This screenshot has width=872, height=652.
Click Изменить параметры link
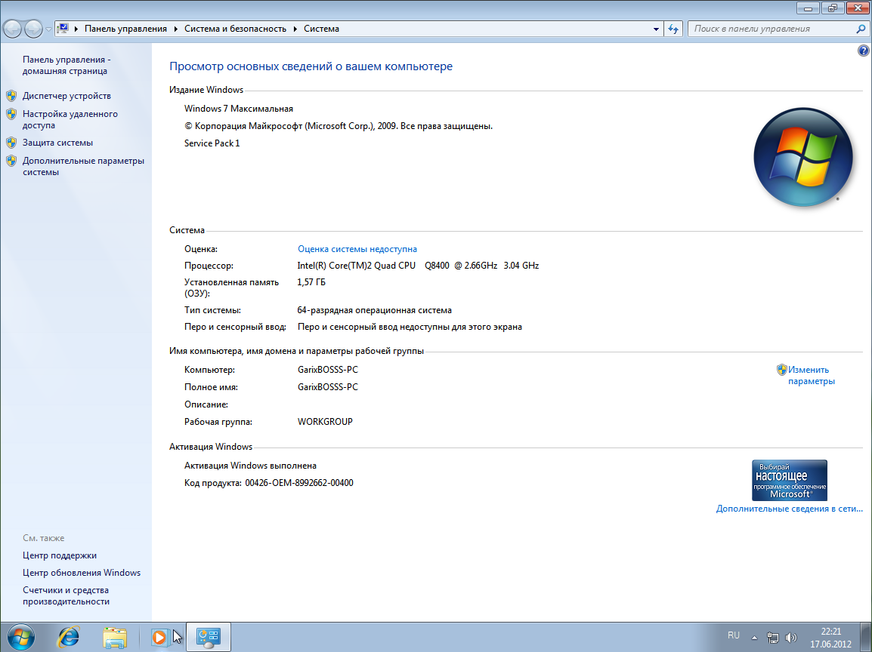click(811, 375)
